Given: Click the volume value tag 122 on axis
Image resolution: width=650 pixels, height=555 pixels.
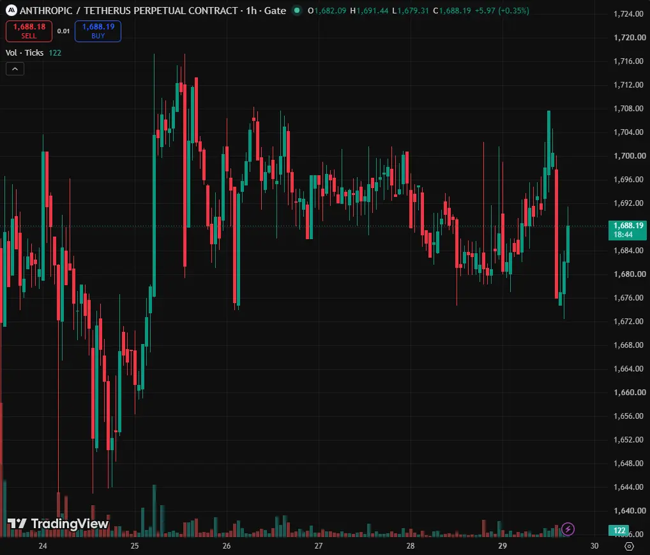Looking at the screenshot, I should 619,530.
